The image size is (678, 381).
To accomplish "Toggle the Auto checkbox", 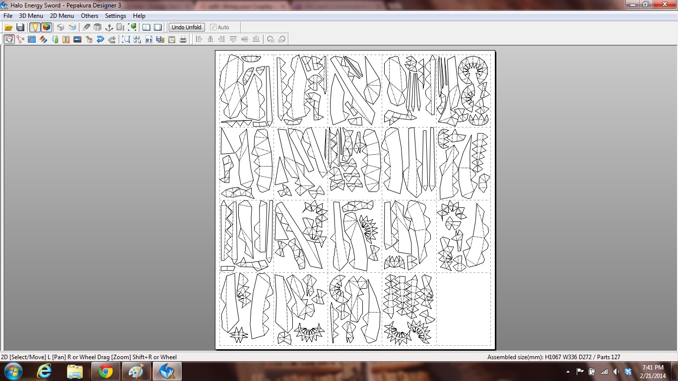I will coord(219,27).
